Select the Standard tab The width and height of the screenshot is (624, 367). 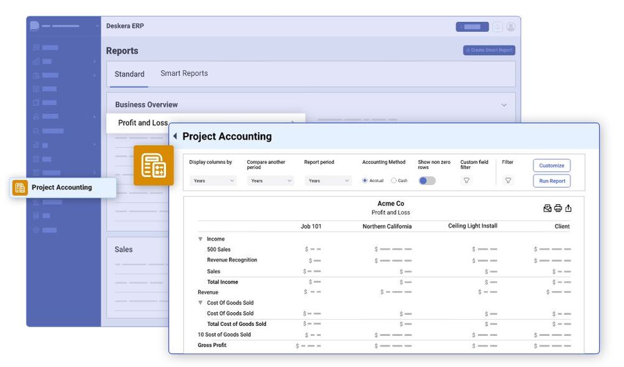click(x=129, y=74)
